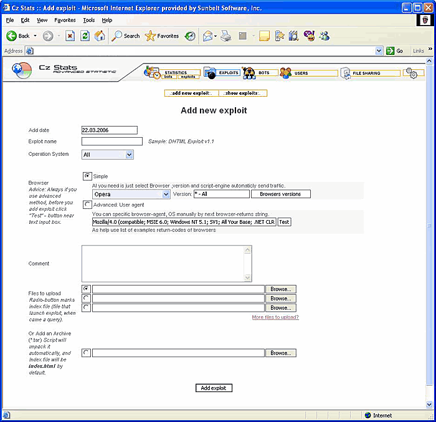Screen dimensions: 436x422
Task: Click the Statistics chart icon
Action: (152, 72)
